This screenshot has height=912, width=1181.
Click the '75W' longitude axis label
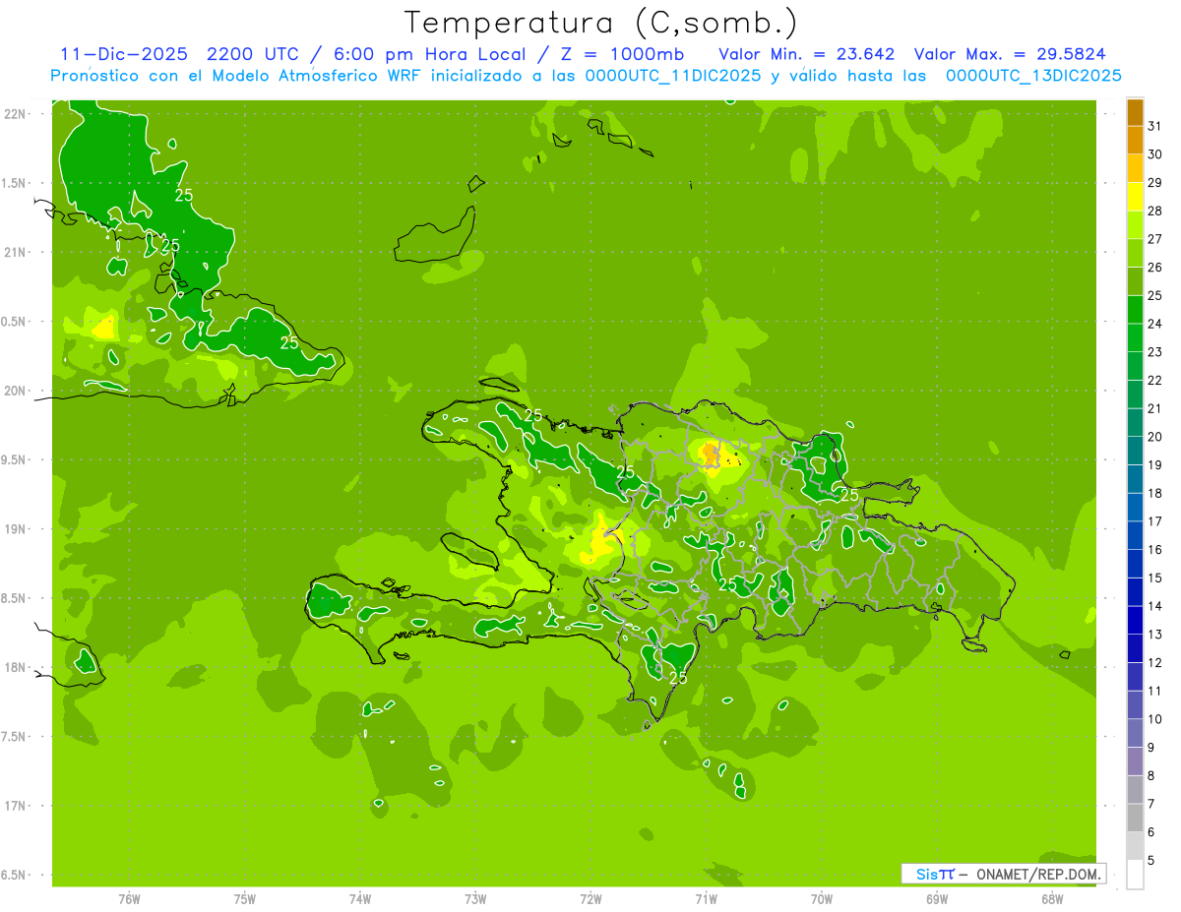click(245, 899)
